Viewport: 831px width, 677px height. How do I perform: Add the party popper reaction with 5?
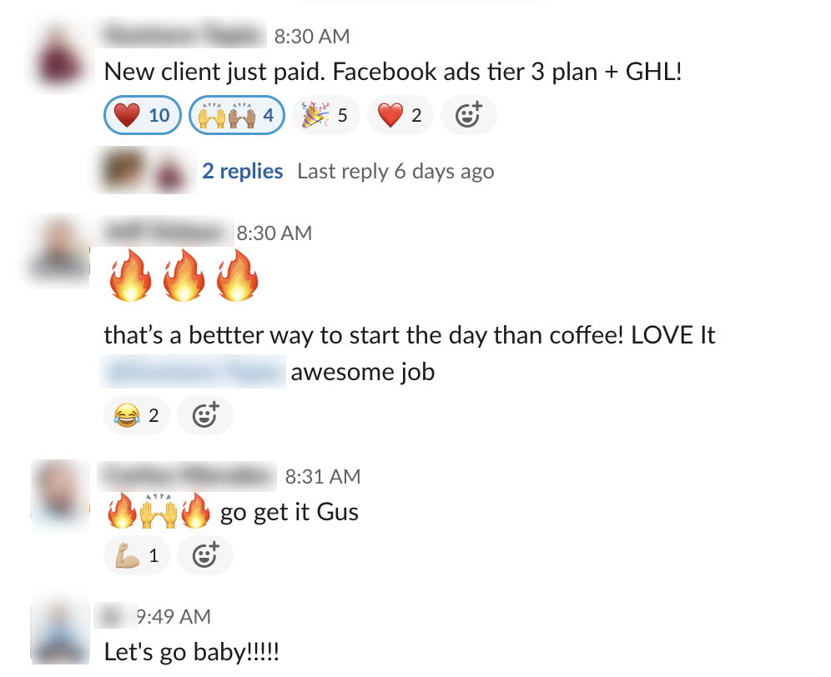325,115
